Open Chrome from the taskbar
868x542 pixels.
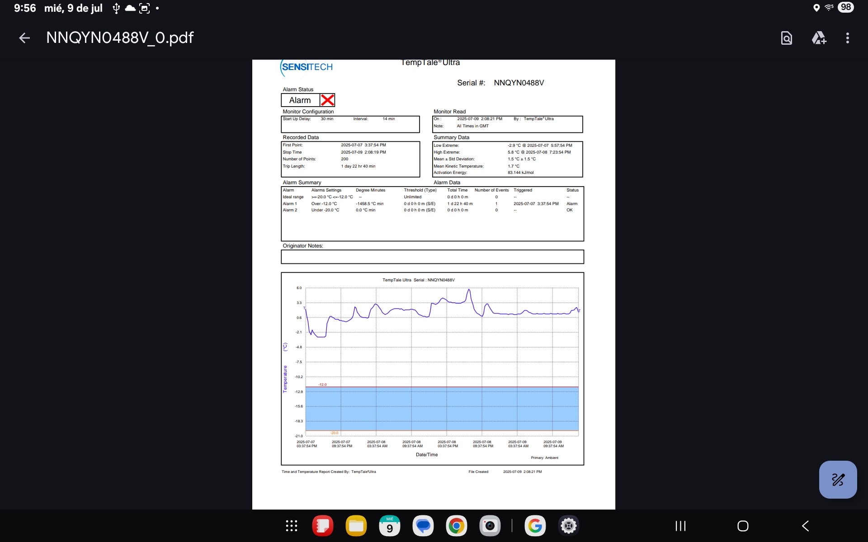pyautogui.click(x=457, y=526)
